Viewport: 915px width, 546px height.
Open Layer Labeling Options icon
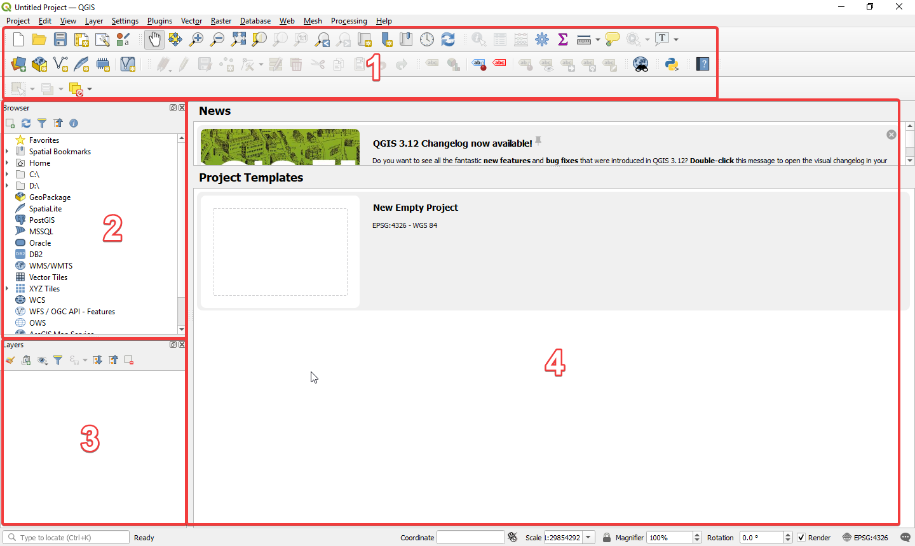click(479, 64)
